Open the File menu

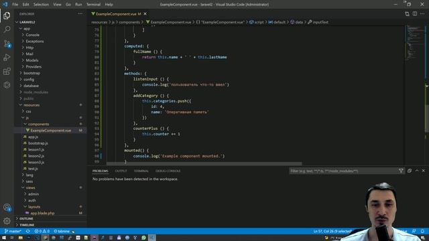pos(15,5)
